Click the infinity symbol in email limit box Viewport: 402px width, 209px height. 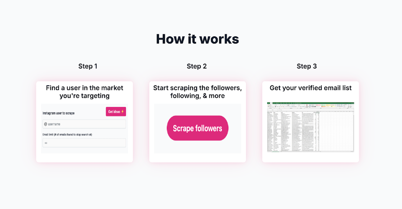point(46,143)
